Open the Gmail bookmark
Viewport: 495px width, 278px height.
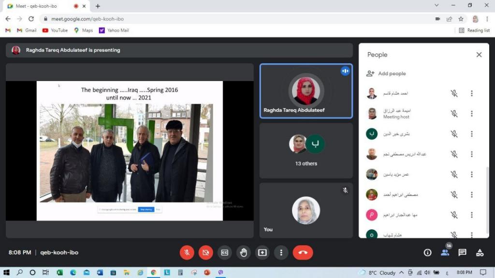click(27, 30)
